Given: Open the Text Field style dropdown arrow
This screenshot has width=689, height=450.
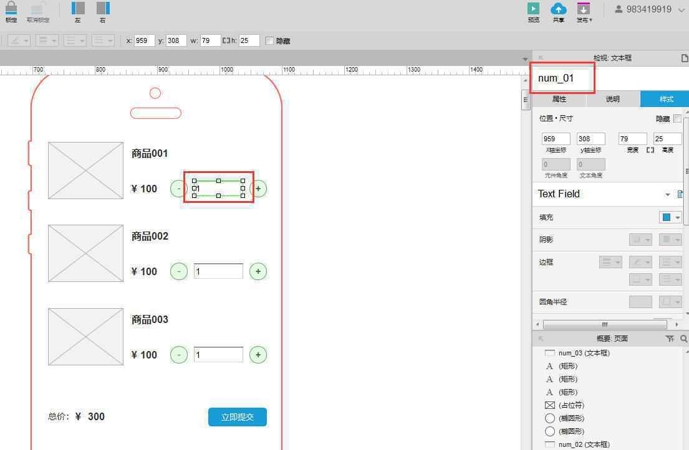Looking at the screenshot, I should (667, 194).
